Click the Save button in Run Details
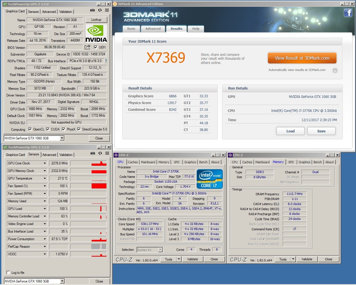This screenshot has width=356, height=285. [321, 131]
